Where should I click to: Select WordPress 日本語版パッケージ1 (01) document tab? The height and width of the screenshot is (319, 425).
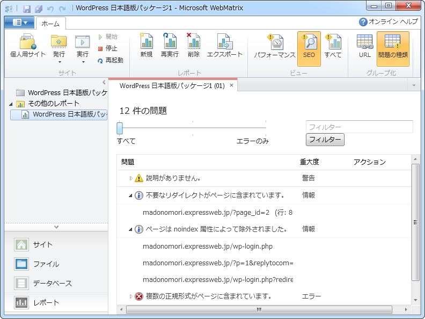pos(172,86)
